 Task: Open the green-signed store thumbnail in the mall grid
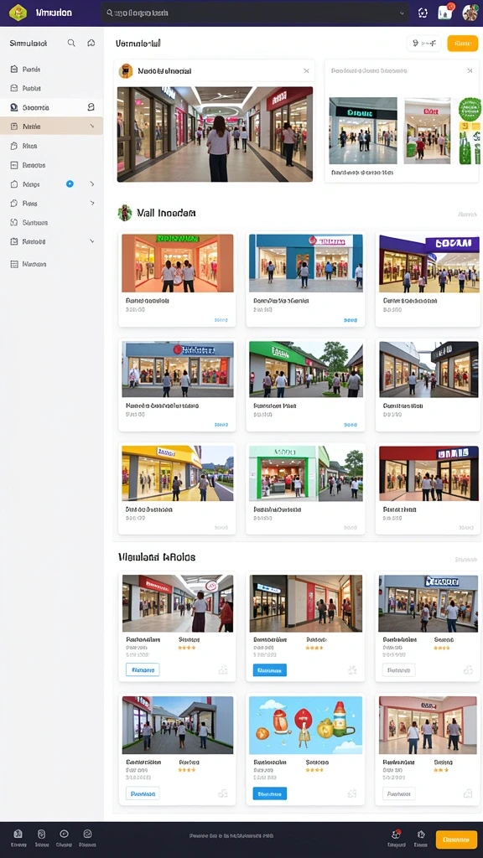[x=305, y=369]
